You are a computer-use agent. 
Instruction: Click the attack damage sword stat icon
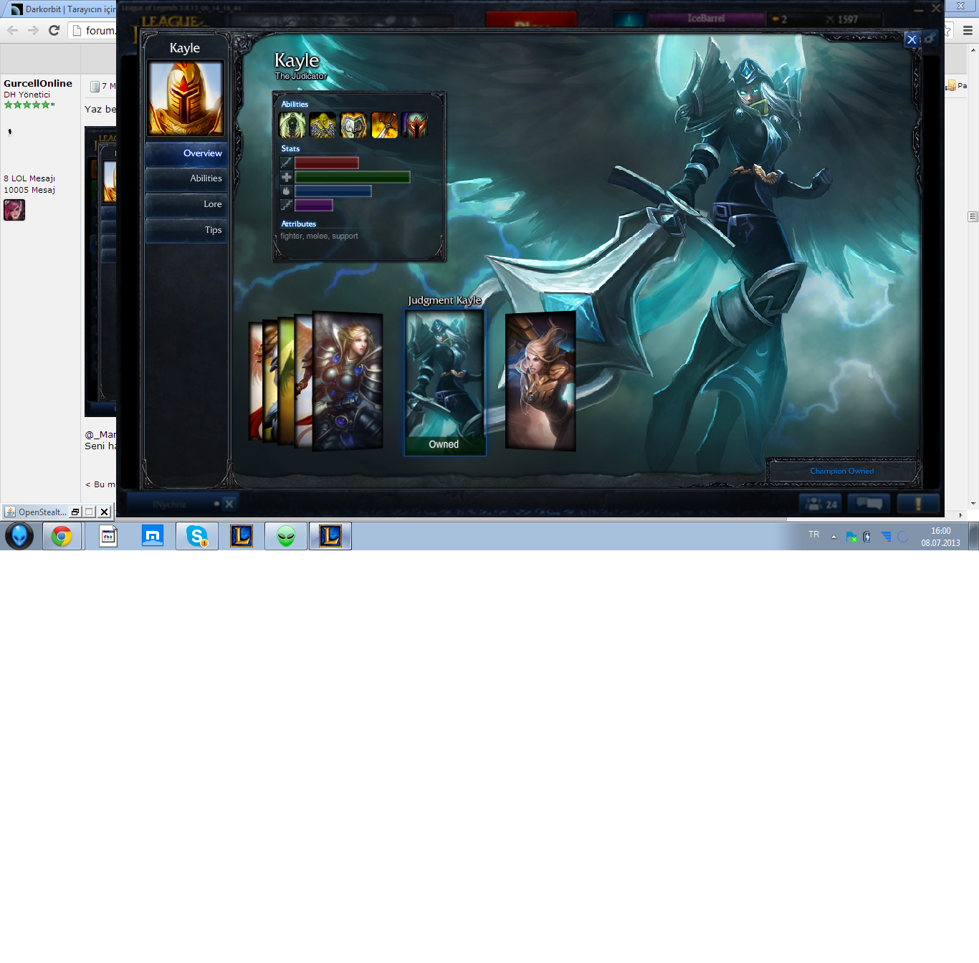click(x=286, y=163)
